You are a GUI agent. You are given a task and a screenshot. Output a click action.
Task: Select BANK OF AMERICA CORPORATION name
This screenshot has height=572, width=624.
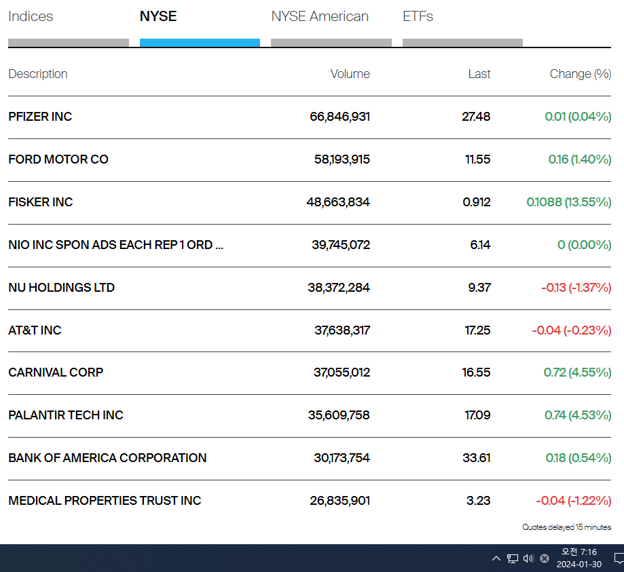107,458
